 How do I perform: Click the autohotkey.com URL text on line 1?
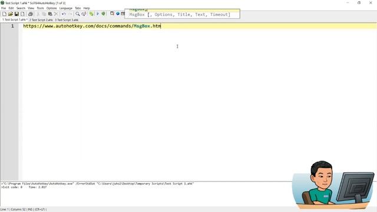[x=92, y=26]
